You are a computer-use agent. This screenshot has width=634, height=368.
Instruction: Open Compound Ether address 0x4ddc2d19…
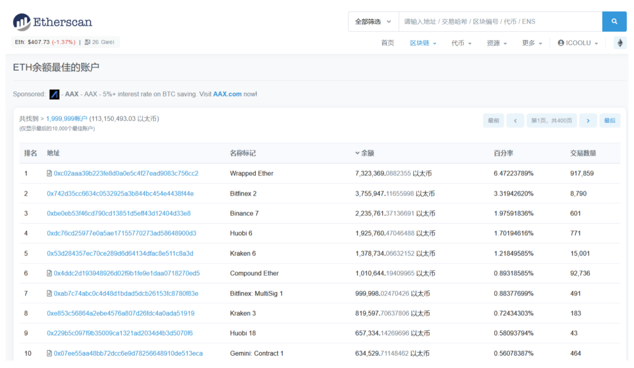(127, 274)
